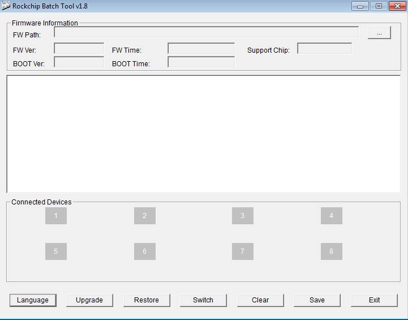The width and height of the screenshot is (408, 320).
Task: Select device indicator number 6
Action: (144, 251)
